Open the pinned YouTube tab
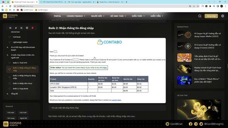 (3, 2)
